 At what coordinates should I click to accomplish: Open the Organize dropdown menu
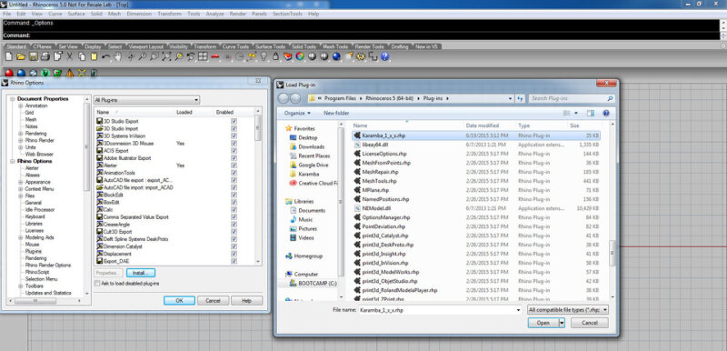297,113
